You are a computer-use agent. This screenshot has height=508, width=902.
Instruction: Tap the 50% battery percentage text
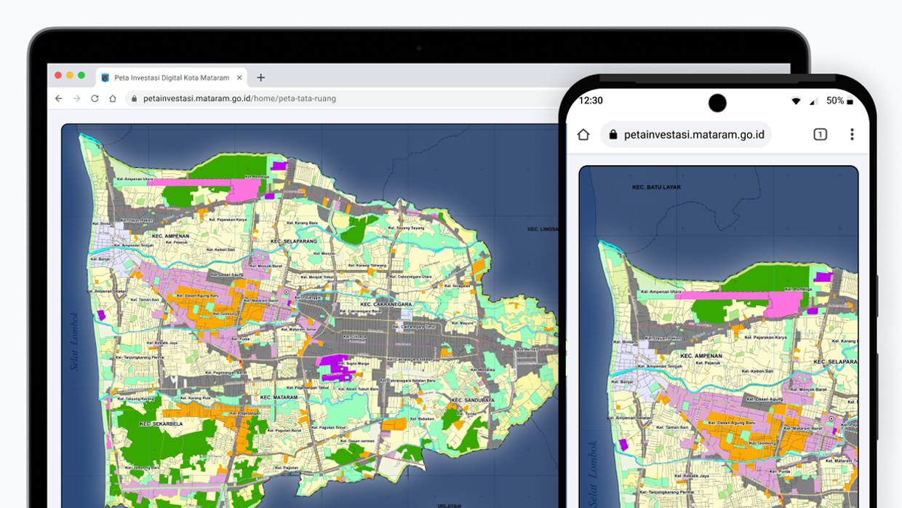(x=835, y=100)
